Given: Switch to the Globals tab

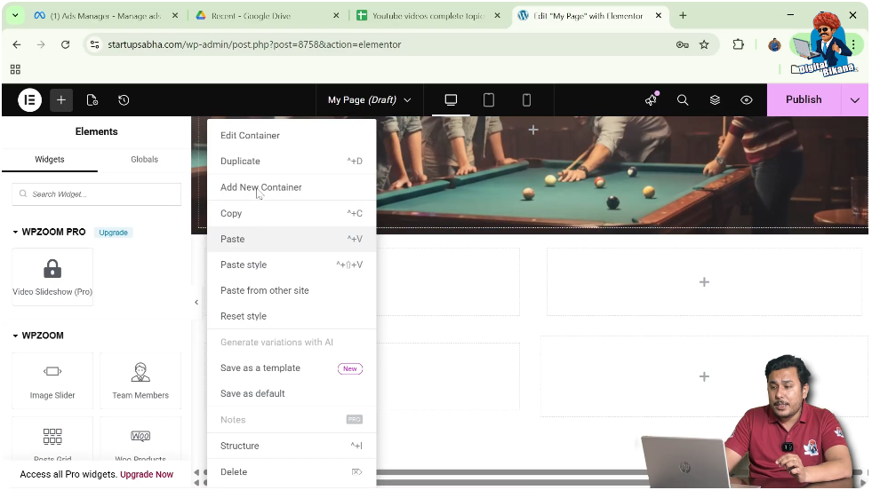Looking at the screenshot, I should click(144, 160).
